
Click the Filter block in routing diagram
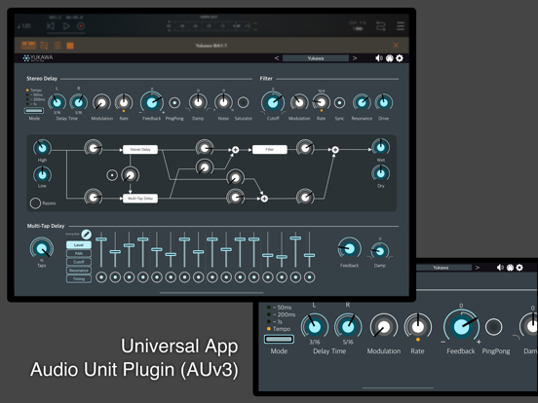click(x=270, y=150)
